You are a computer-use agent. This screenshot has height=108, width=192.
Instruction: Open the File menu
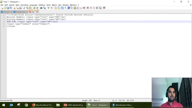tap(2, 5)
